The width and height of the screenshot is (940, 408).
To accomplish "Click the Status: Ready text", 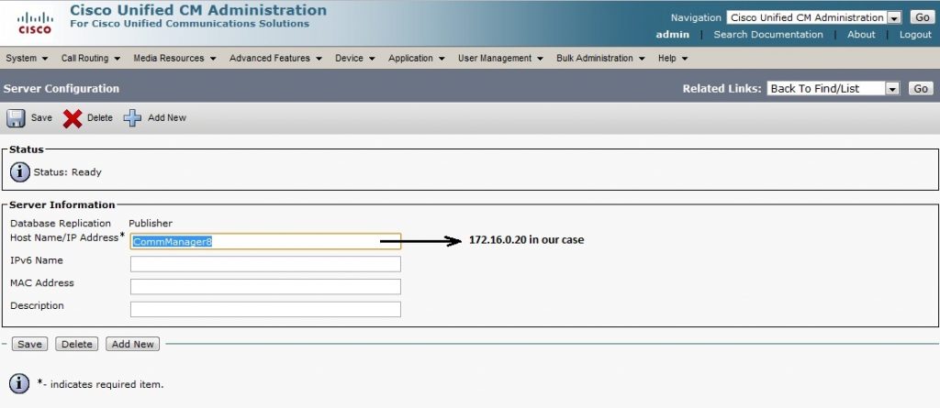I will pyautogui.click(x=68, y=172).
